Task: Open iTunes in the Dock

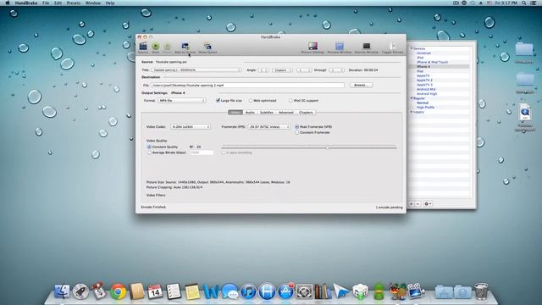Action: [x=248, y=291]
